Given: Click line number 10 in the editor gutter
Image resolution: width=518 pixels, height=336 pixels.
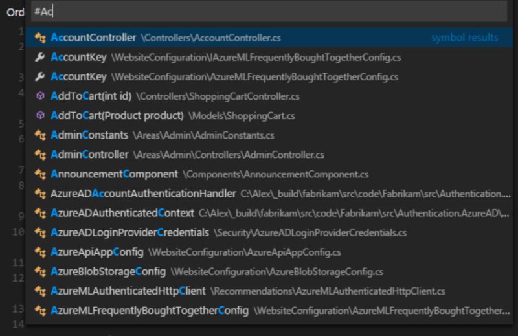Looking at the screenshot, I should pos(18,232).
